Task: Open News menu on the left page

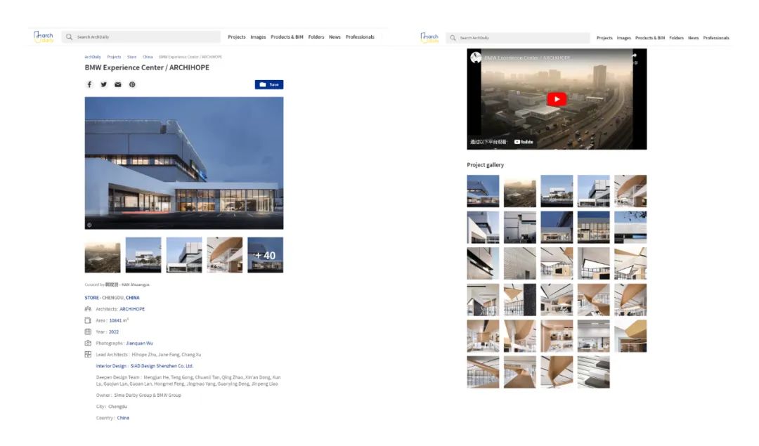Action: 335,37
